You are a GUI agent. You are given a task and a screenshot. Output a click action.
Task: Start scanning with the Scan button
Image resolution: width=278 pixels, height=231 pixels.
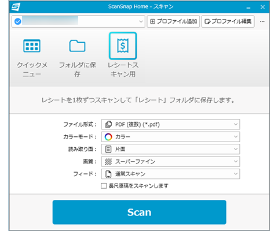[x=139, y=212]
